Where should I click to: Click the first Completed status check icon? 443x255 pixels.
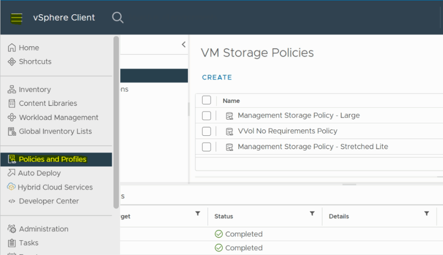218,234
